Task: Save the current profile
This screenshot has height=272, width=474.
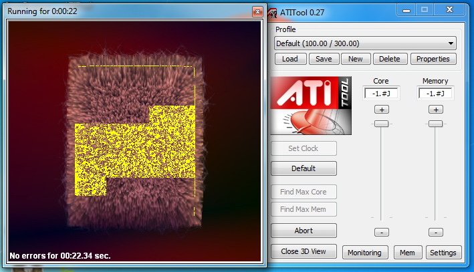Action: pos(324,59)
